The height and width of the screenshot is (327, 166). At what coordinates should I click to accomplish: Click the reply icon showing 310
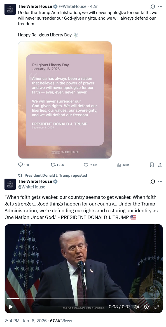(x=21, y=165)
